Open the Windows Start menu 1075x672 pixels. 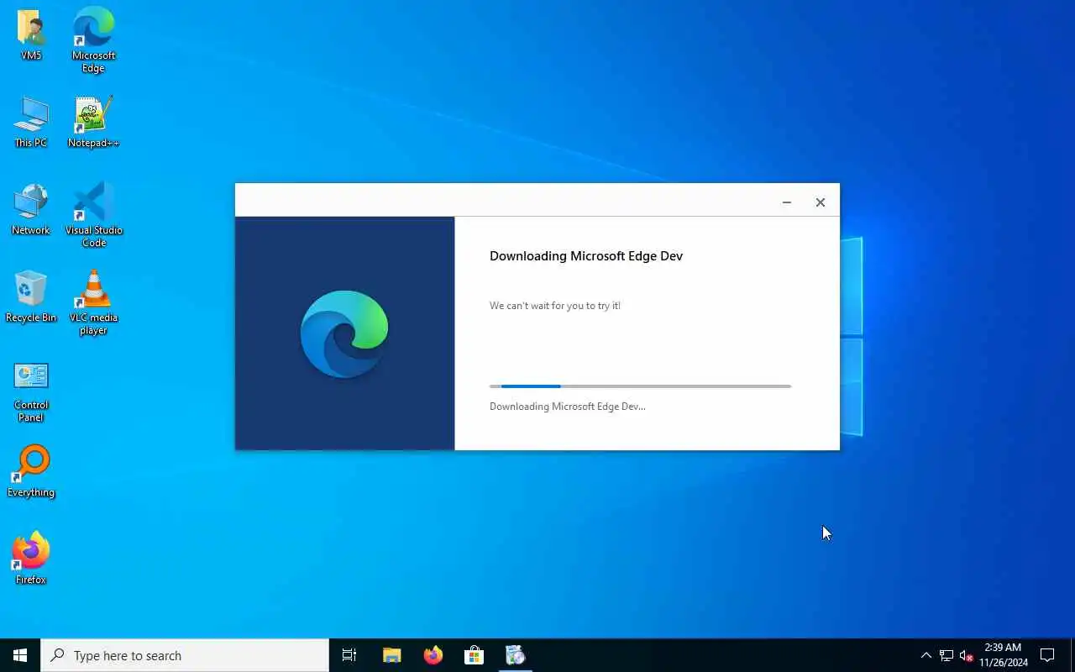pos(20,655)
